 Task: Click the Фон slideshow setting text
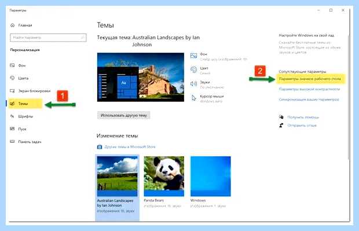(x=224, y=59)
